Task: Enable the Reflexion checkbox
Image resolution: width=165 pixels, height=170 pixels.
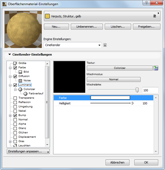Action: point(15,102)
